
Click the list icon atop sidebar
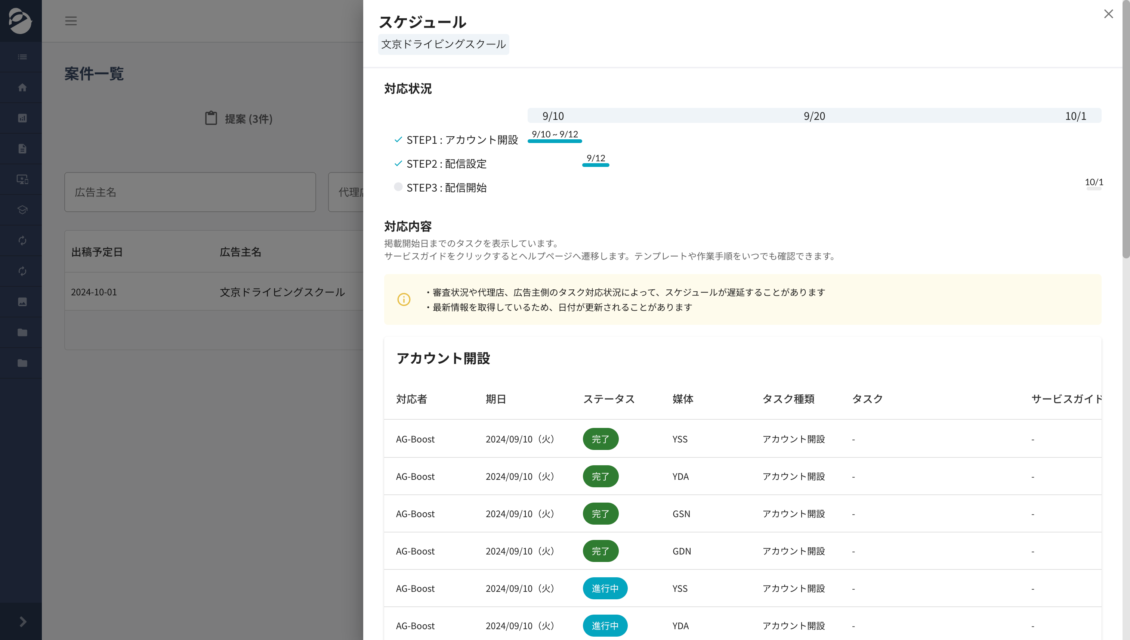[x=22, y=57]
